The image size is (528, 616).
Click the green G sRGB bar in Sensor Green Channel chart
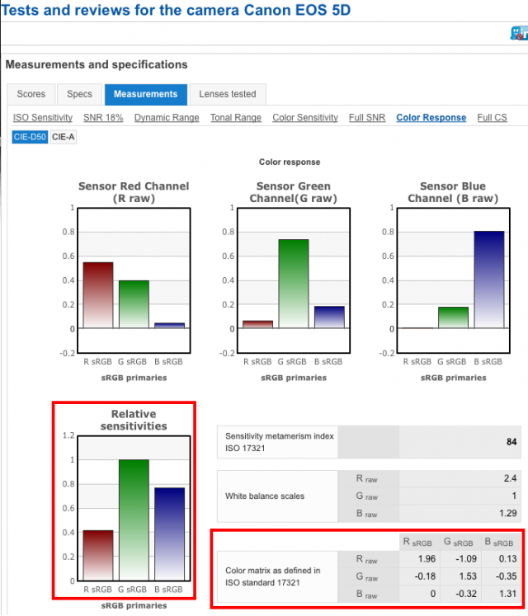tap(294, 284)
